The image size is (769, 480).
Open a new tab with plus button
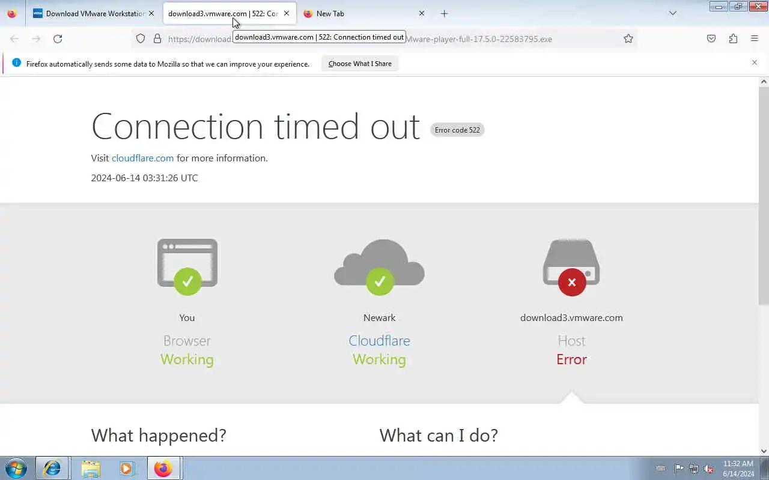pyautogui.click(x=445, y=13)
